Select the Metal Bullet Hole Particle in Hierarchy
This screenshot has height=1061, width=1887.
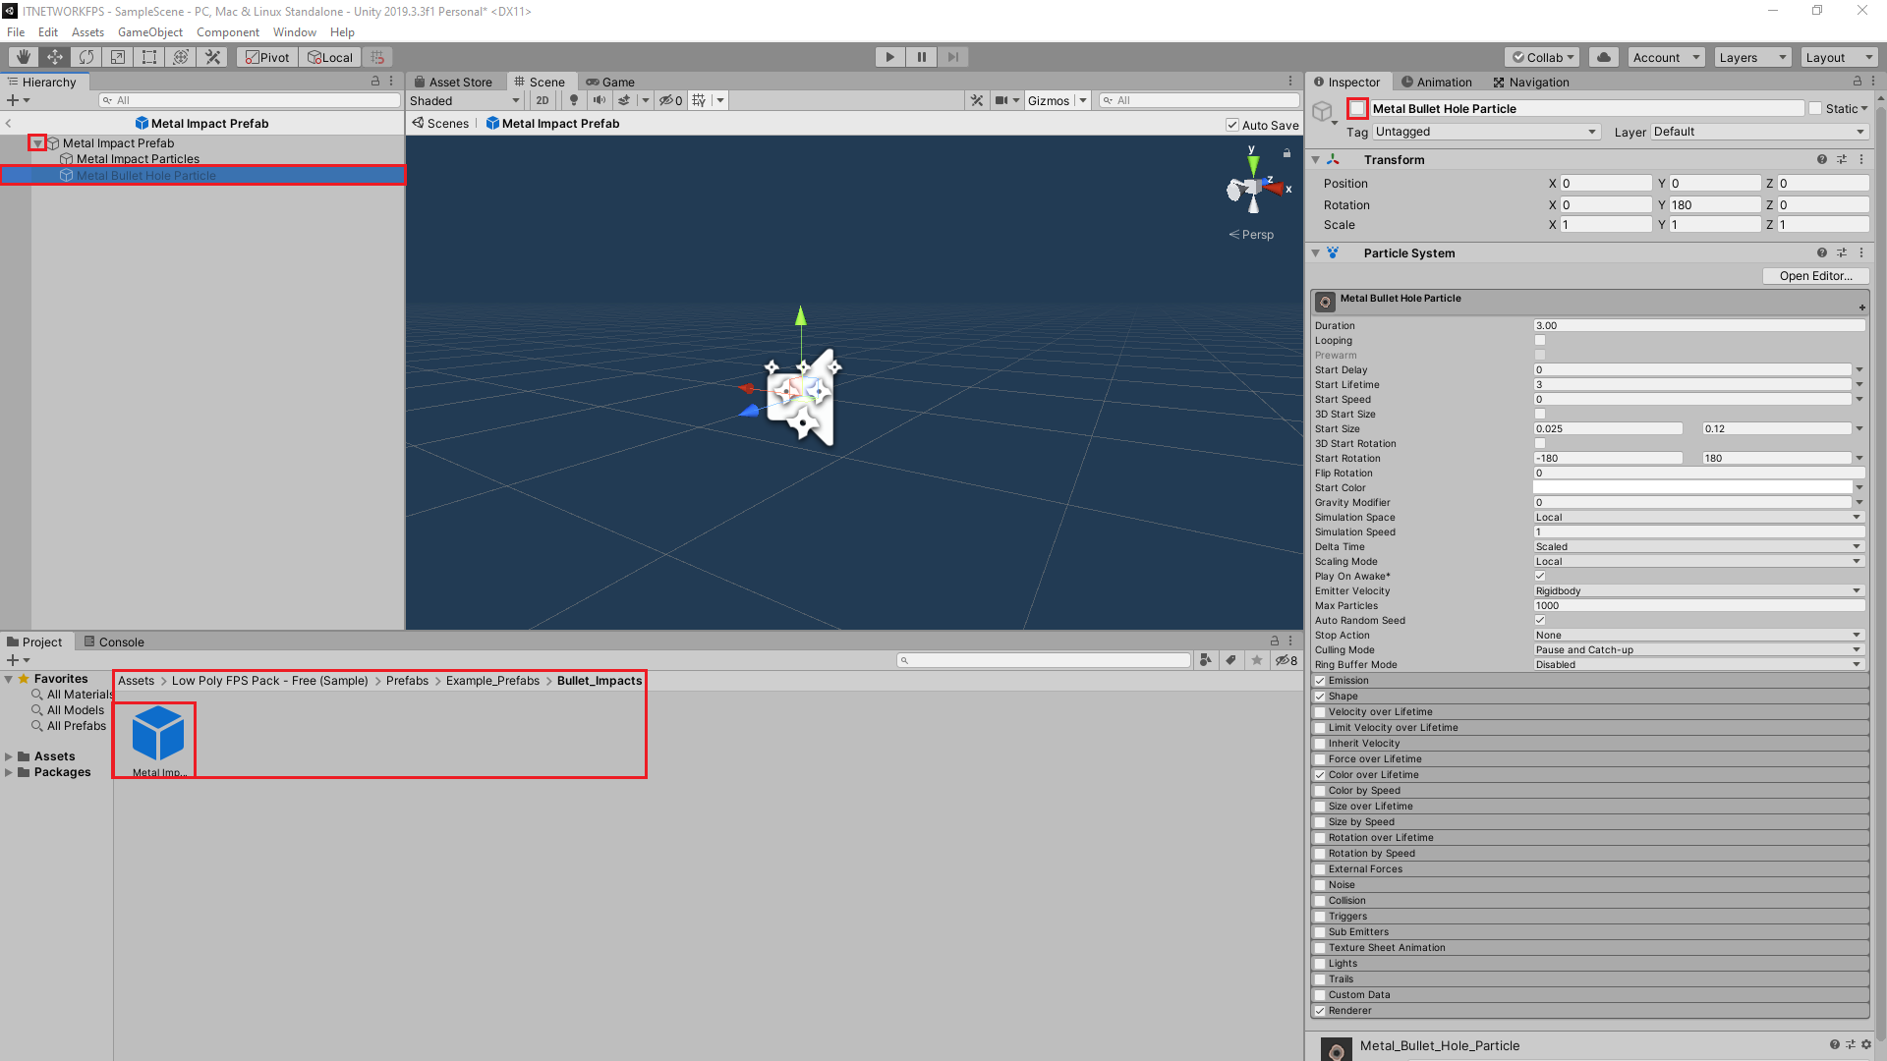coord(146,175)
